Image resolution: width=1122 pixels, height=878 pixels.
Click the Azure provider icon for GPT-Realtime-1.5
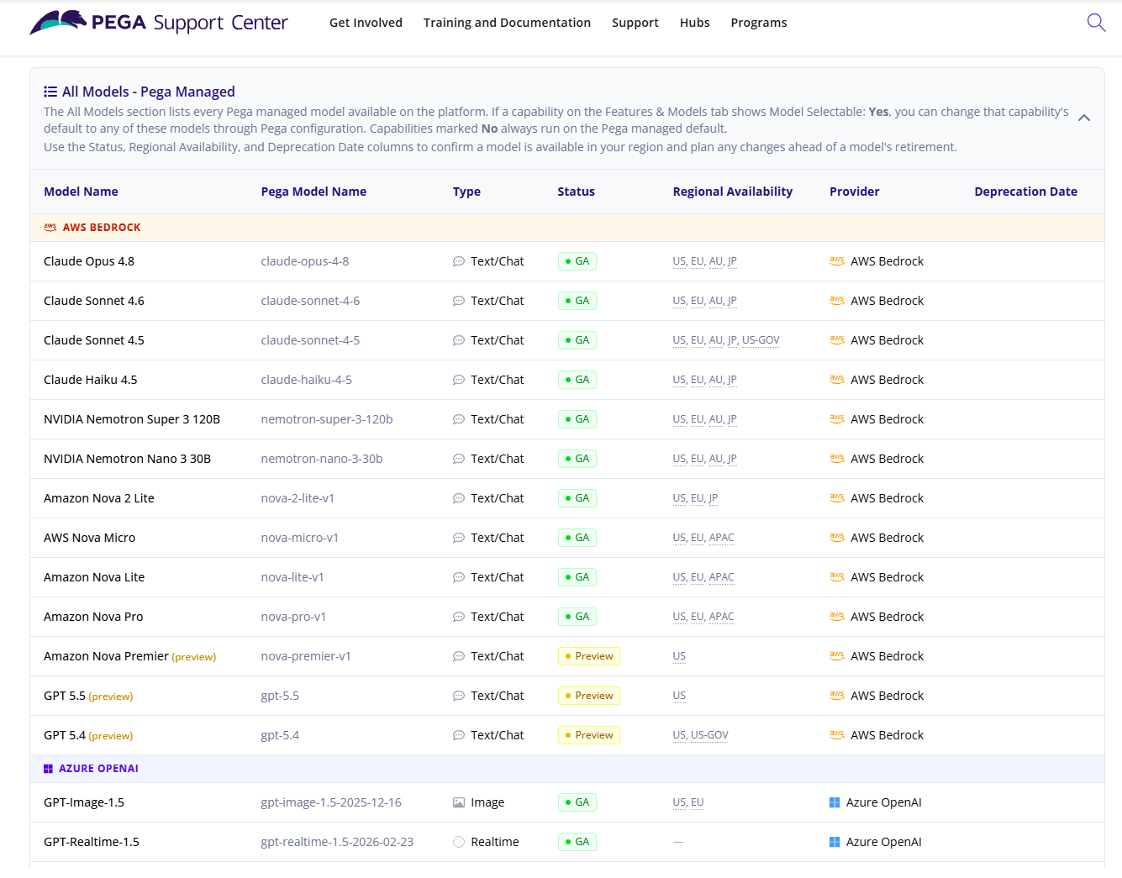pyautogui.click(x=835, y=842)
